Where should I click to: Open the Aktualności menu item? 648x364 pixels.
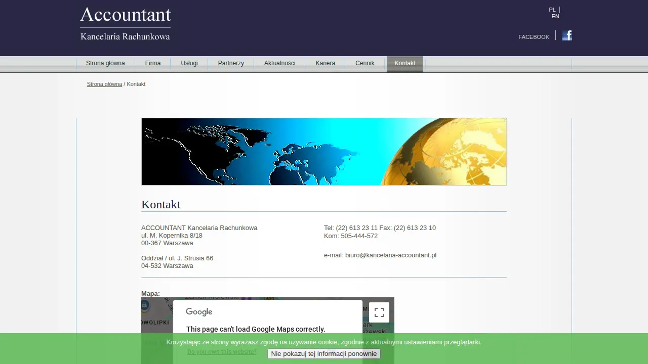(x=279, y=63)
